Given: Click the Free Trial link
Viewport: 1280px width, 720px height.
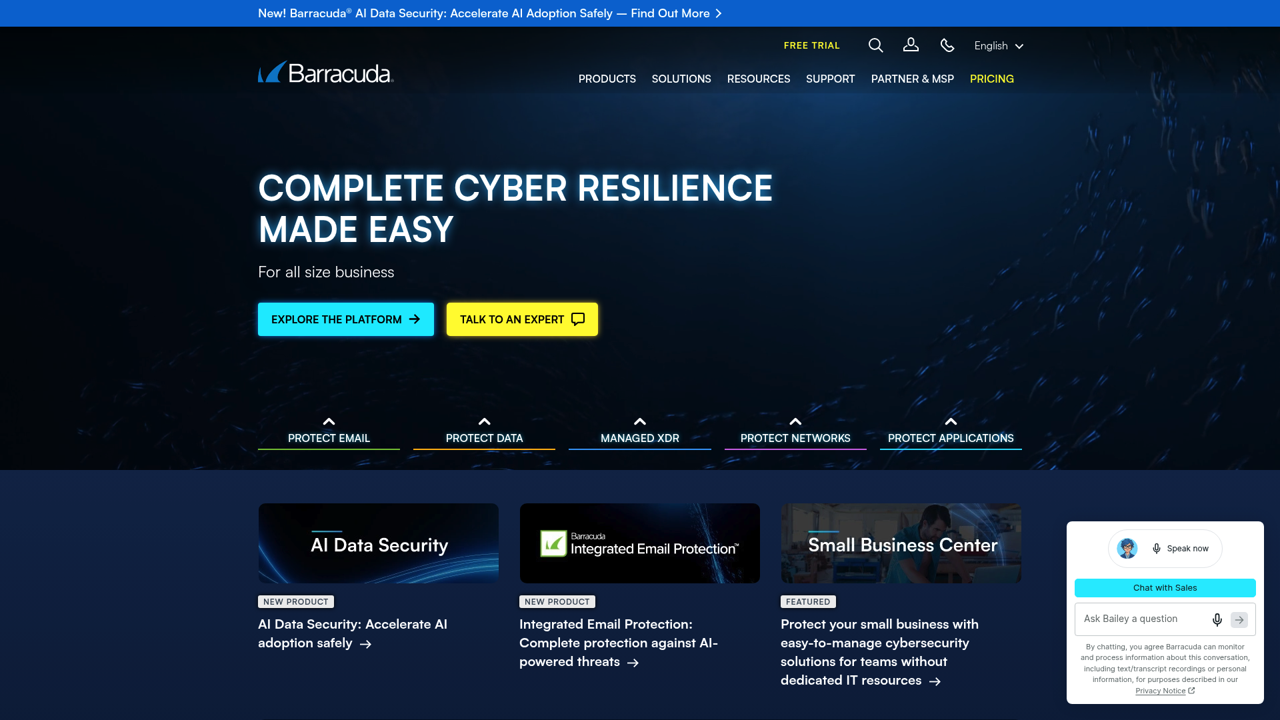Looking at the screenshot, I should 811,45.
